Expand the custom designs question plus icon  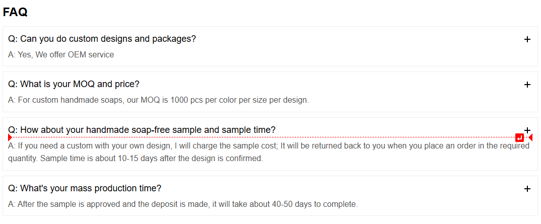pos(527,39)
